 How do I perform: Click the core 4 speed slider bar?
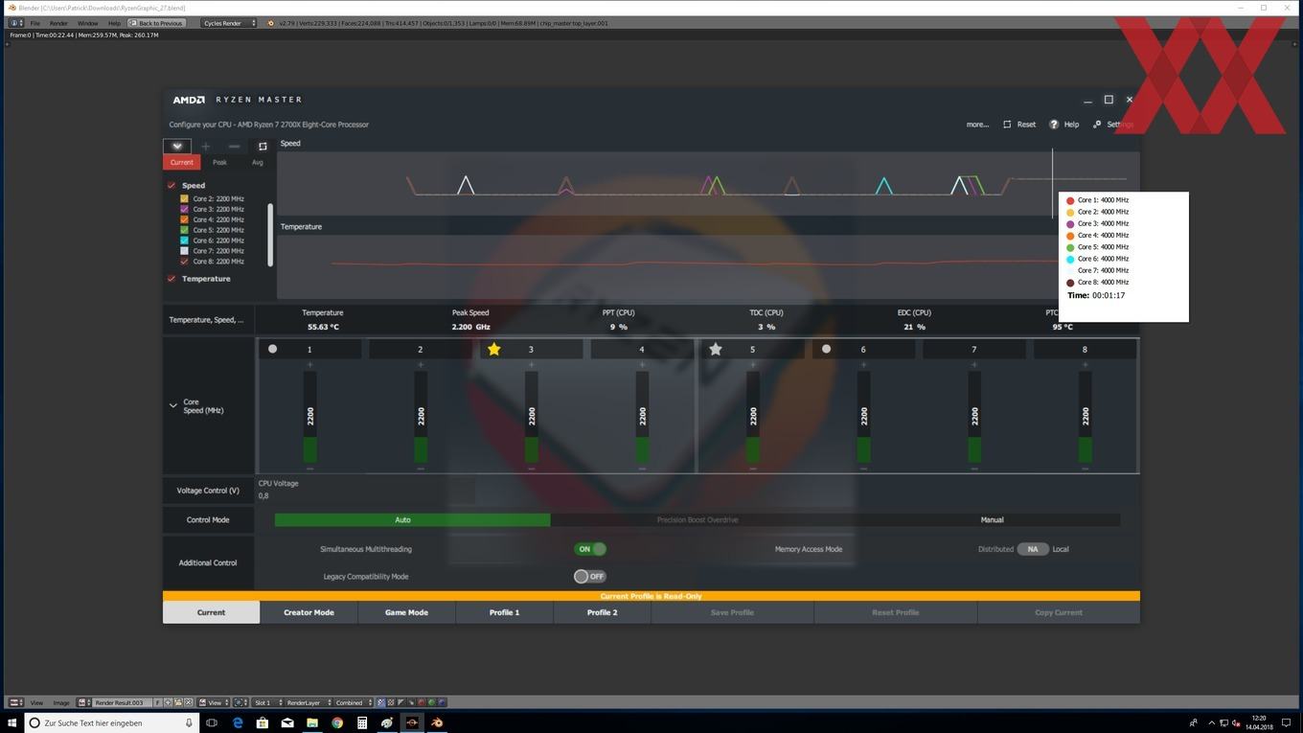tap(642, 417)
